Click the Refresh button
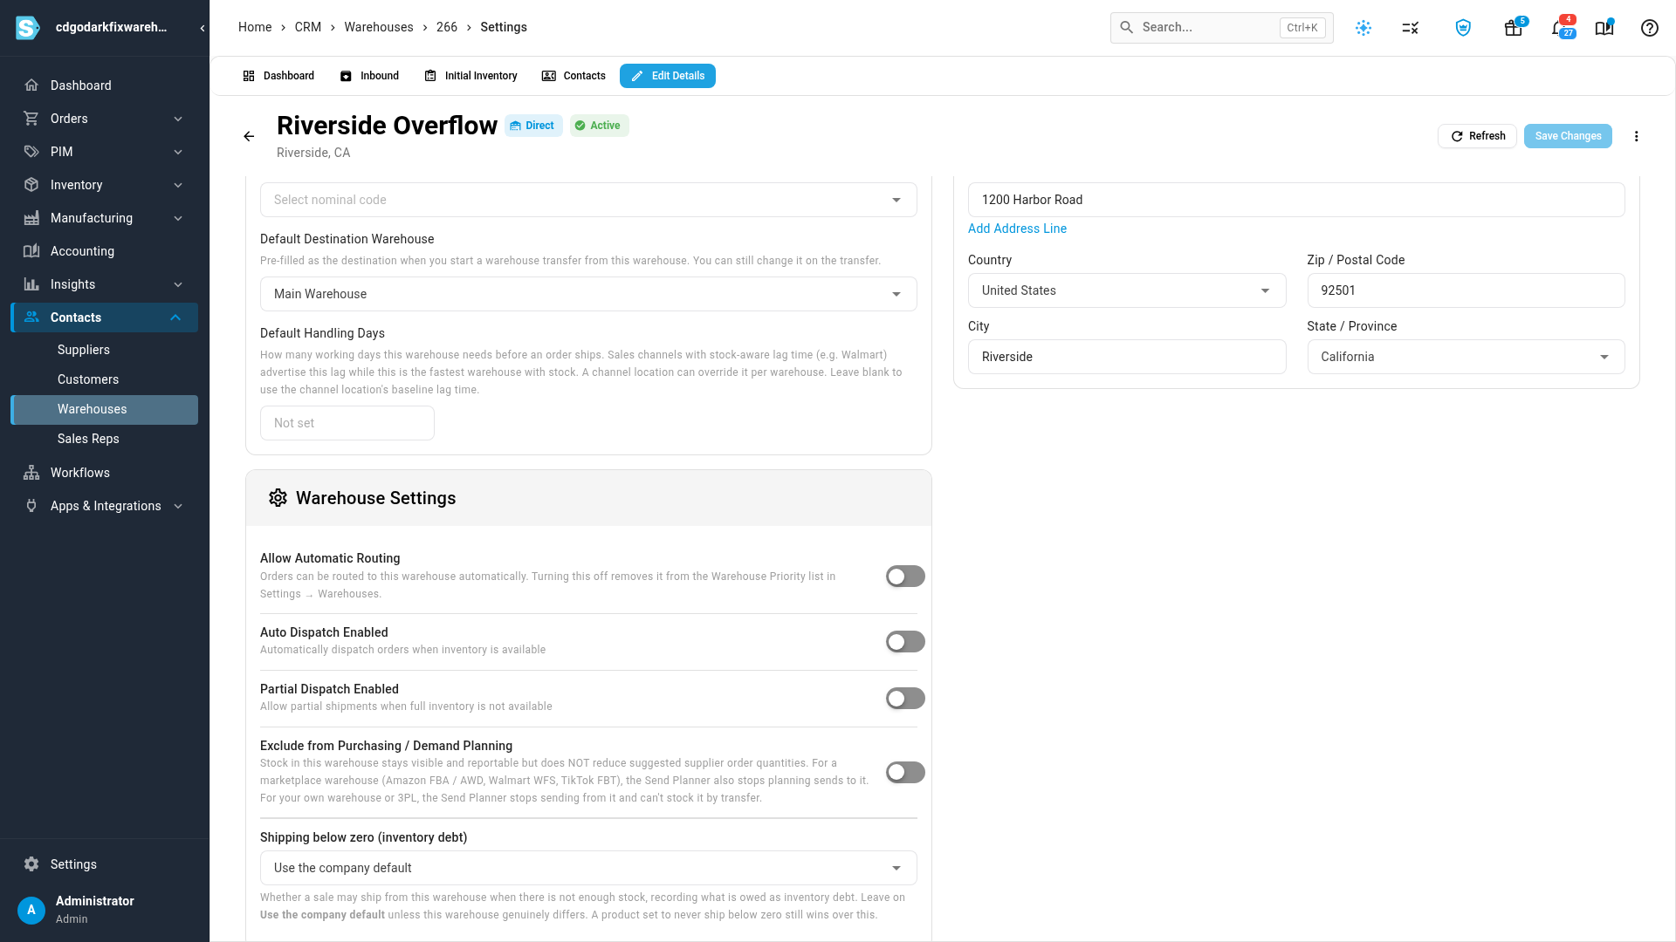 pyautogui.click(x=1477, y=136)
